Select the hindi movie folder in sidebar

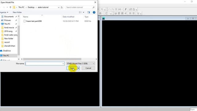tap(9, 27)
